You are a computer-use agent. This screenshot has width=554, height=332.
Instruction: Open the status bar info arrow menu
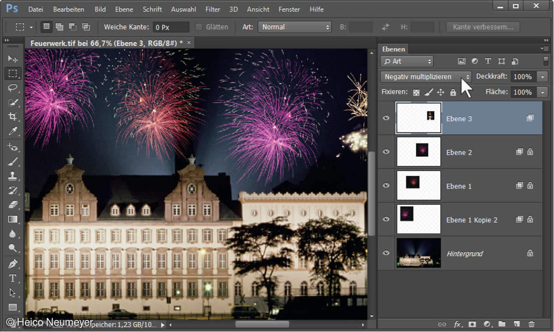(162, 325)
